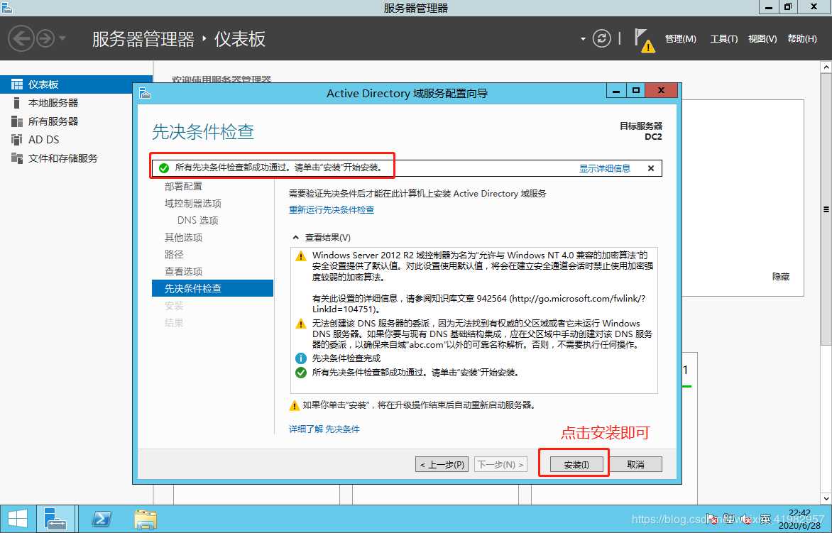The width and height of the screenshot is (832, 533).
Task: Select 先决条件检查 wizard step
Action: 212,288
